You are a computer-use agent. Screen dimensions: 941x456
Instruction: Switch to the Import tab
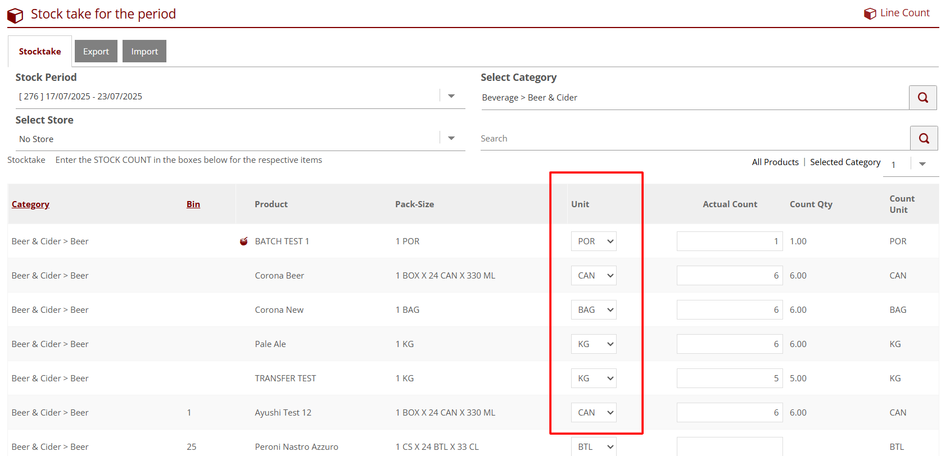[x=144, y=52]
